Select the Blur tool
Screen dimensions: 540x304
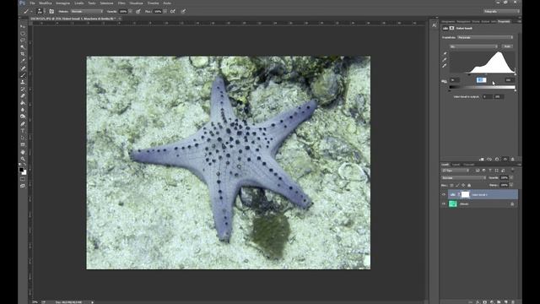coord(23,110)
